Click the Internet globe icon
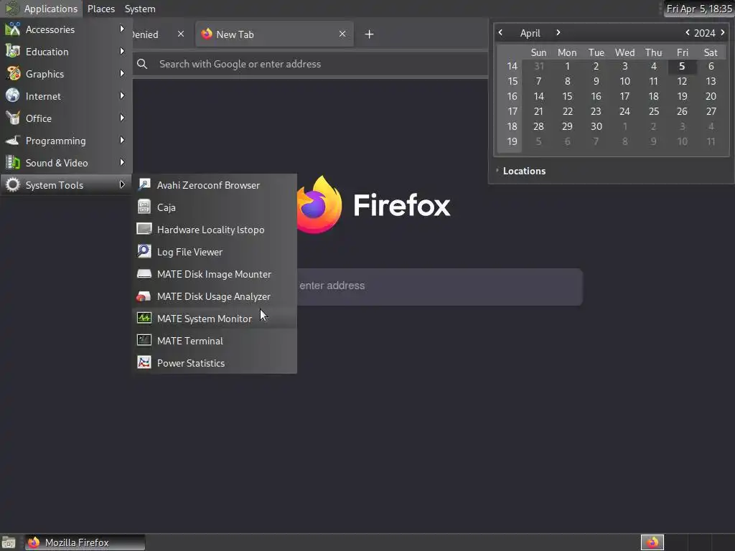The image size is (735, 551). (x=13, y=95)
